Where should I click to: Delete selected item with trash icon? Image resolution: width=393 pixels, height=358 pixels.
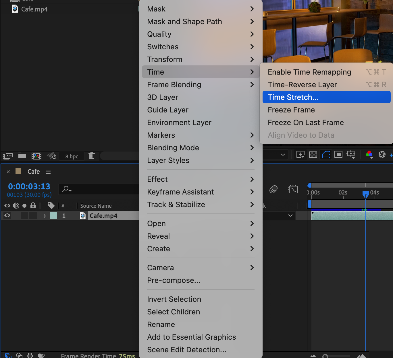(92, 156)
